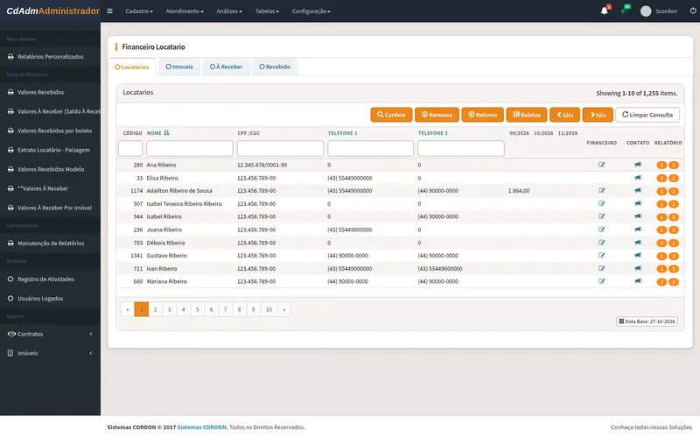Click printer icon beside Valores Recebidos

point(10,93)
